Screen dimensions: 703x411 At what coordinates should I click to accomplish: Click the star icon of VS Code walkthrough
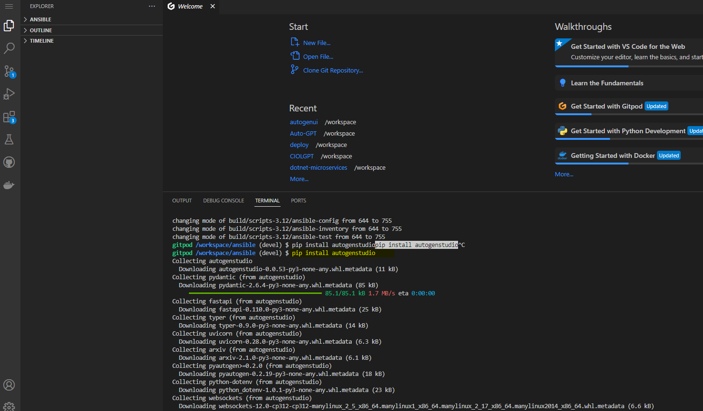click(560, 44)
